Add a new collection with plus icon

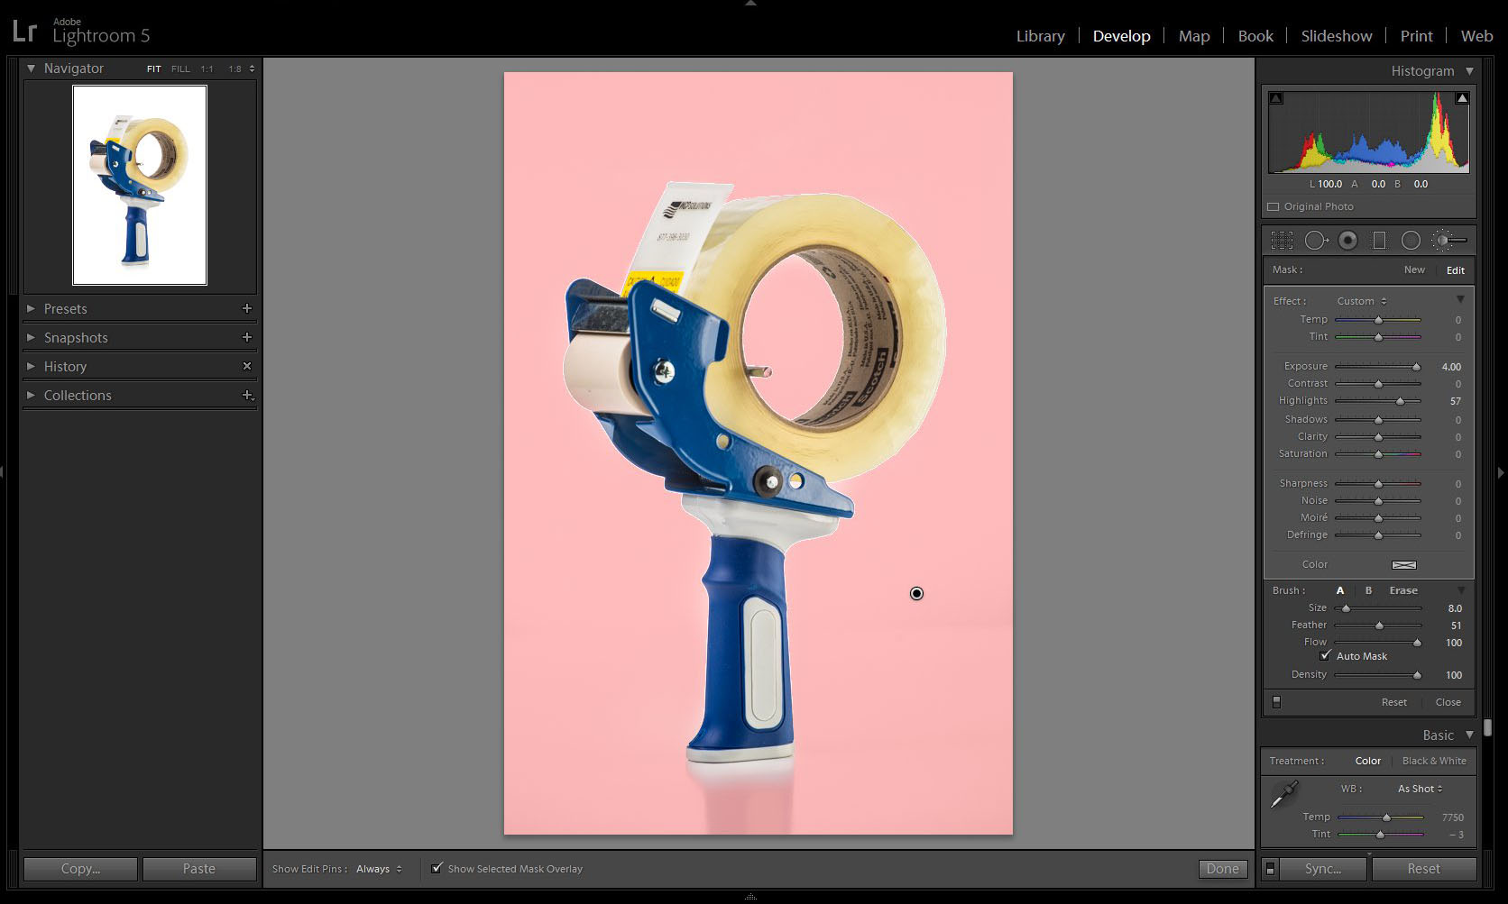[x=247, y=395]
